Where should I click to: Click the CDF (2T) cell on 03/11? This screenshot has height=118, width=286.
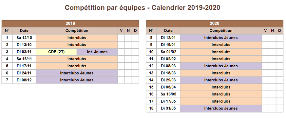[x=56, y=52]
